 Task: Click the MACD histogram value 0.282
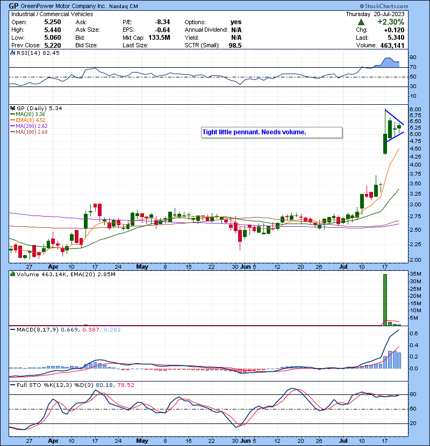112,330
